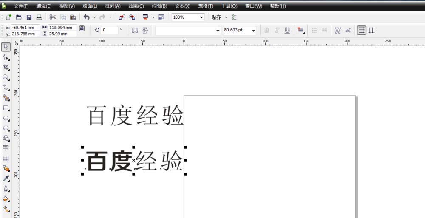Select the Eyedropper tool
Viewport: 425px width, 218px height.
(6, 178)
